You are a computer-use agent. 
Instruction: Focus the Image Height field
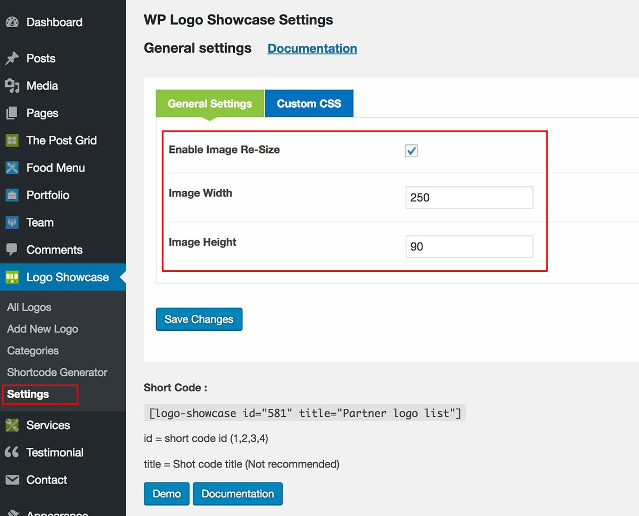click(469, 247)
